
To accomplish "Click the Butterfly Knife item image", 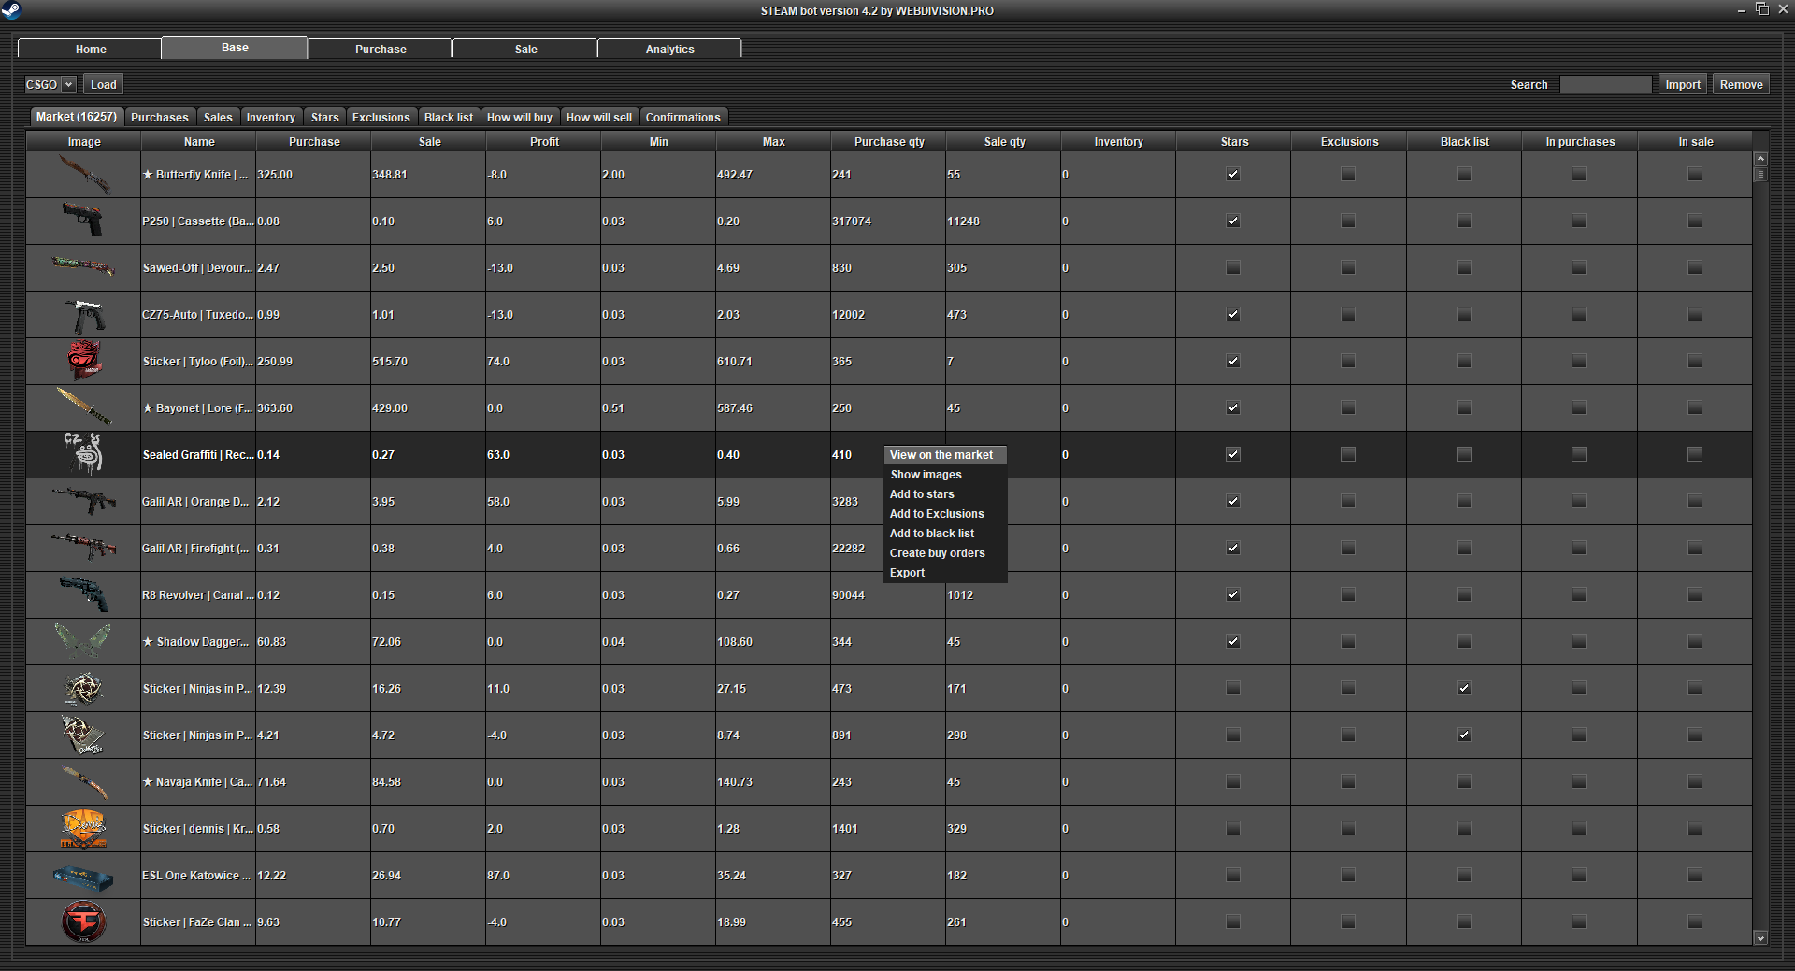I will tap(84, 175).
